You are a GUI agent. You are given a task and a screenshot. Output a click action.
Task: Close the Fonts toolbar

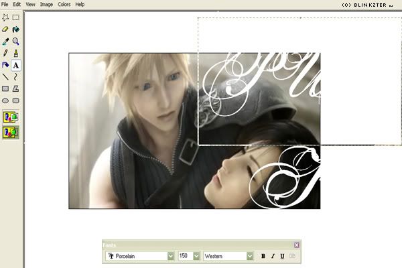tap(297, 245)
